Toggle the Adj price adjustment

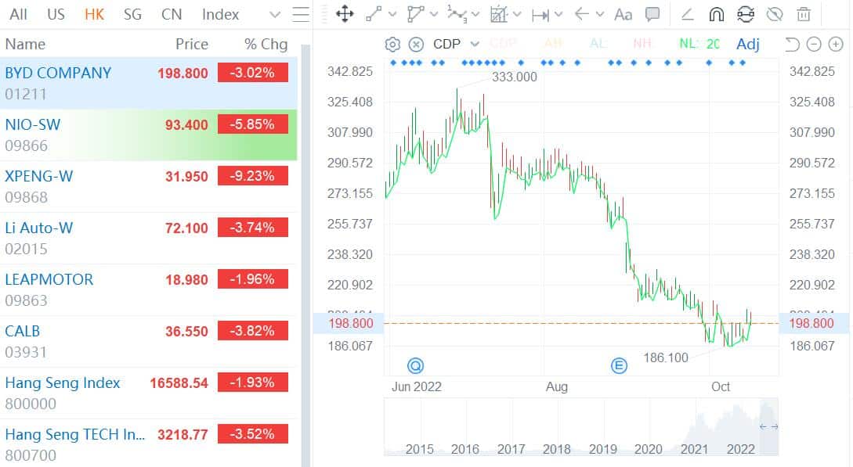[x=747, y=45]
